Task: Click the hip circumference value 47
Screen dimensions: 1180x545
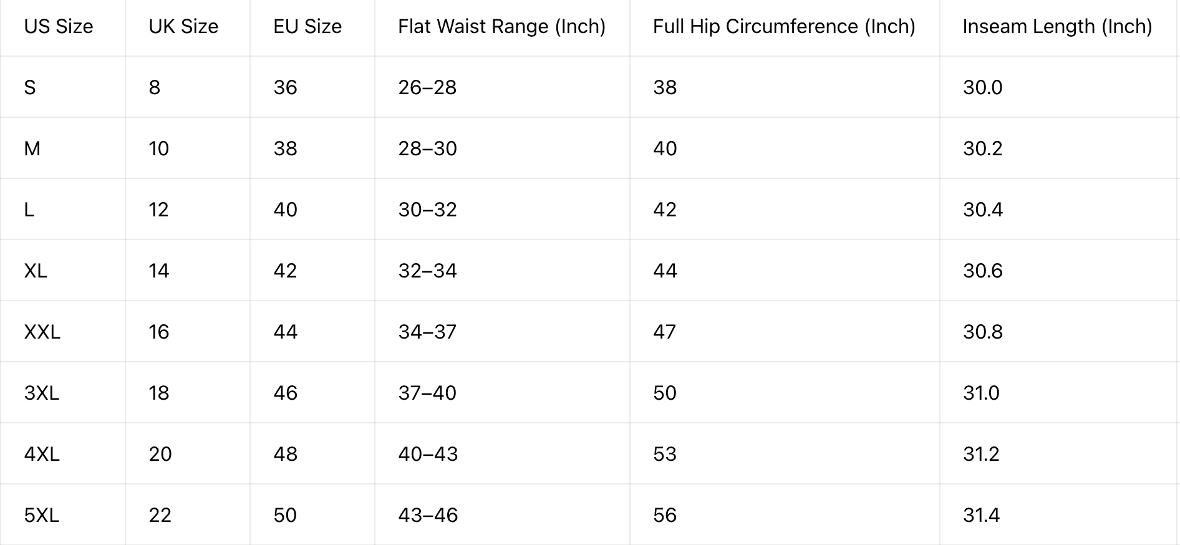Action: (x=785, y=332)
